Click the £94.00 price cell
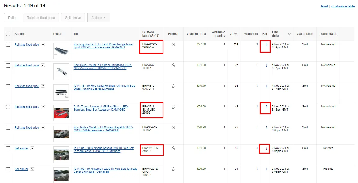 (x=201, y=107)
